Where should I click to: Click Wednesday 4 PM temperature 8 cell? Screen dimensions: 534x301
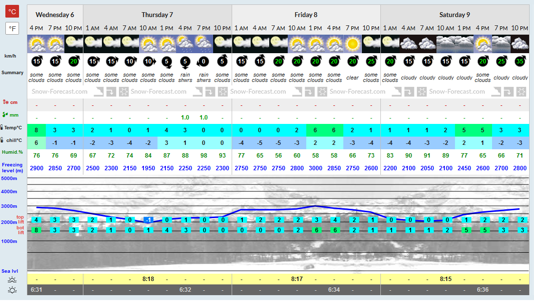click(x=37, y=130)
